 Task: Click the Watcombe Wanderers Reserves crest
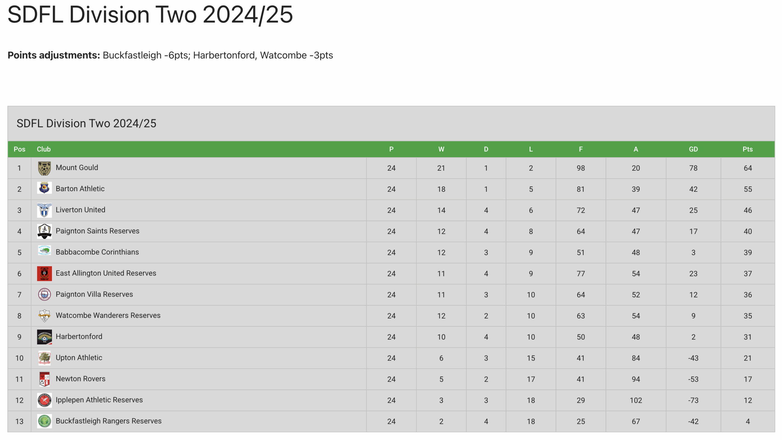pos(44,316)
